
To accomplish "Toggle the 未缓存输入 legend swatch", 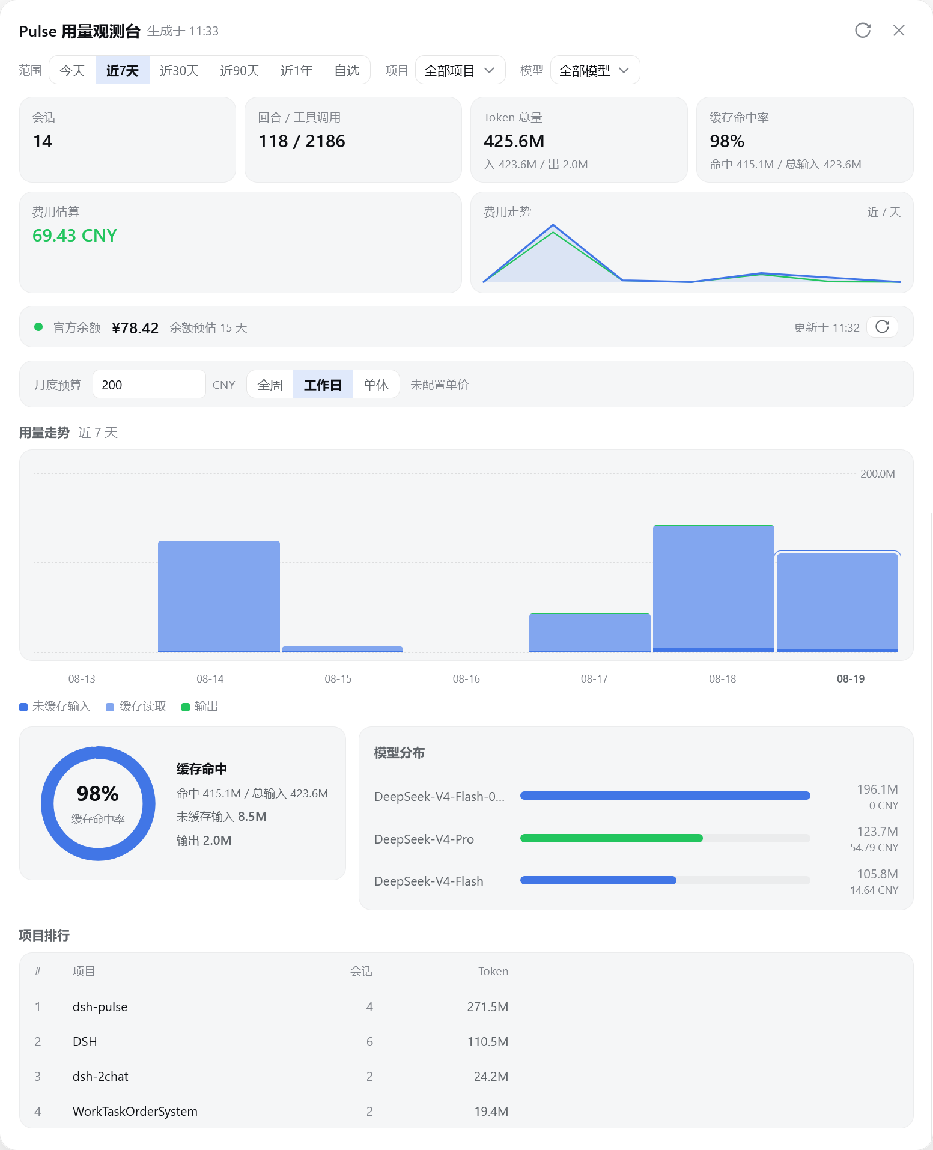I will click(23, 707).
